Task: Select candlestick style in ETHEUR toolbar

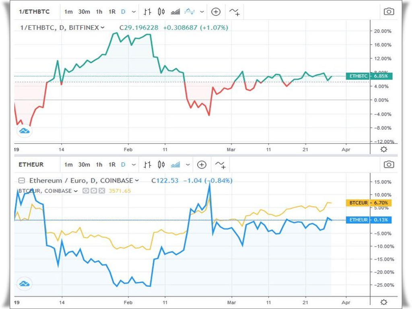Action: 161,165
